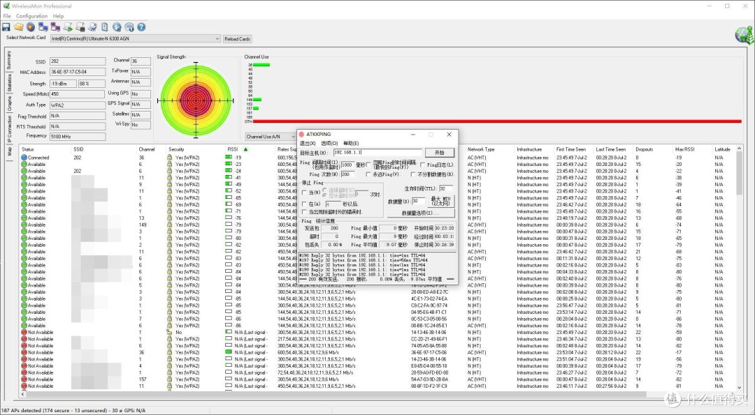Toggle the 不分割数据包(R) checkbox
This screenshot has height=415, width=755.
coord(412,174)
